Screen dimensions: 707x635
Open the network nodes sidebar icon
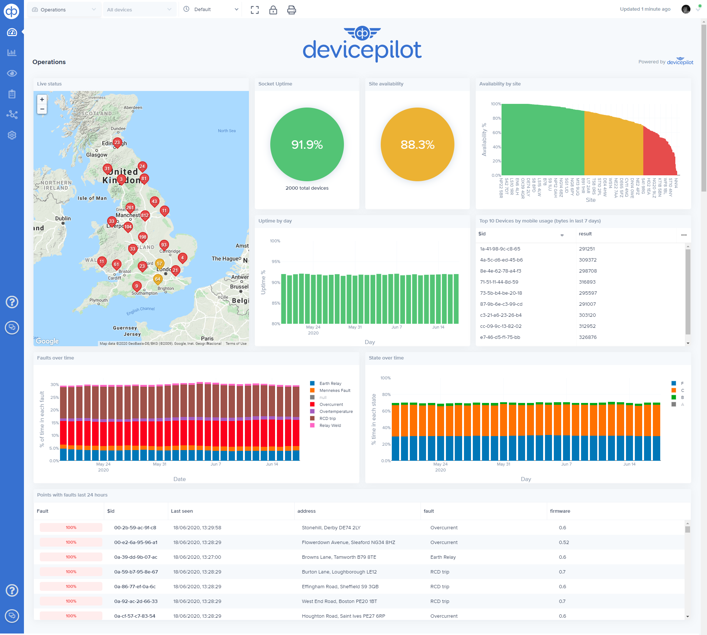tap(12, 115)
